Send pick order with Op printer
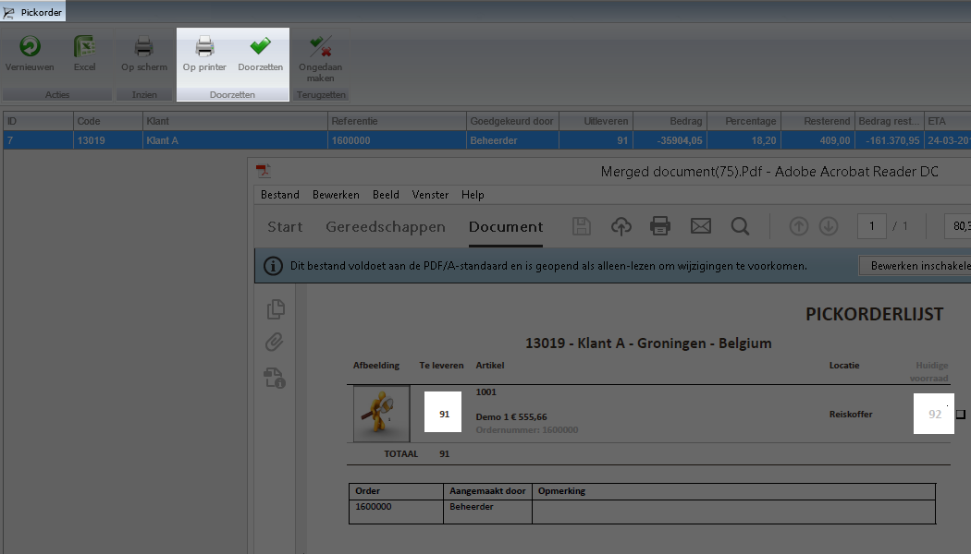The width and height of the screenshot is (971, 554). point(204,47)
